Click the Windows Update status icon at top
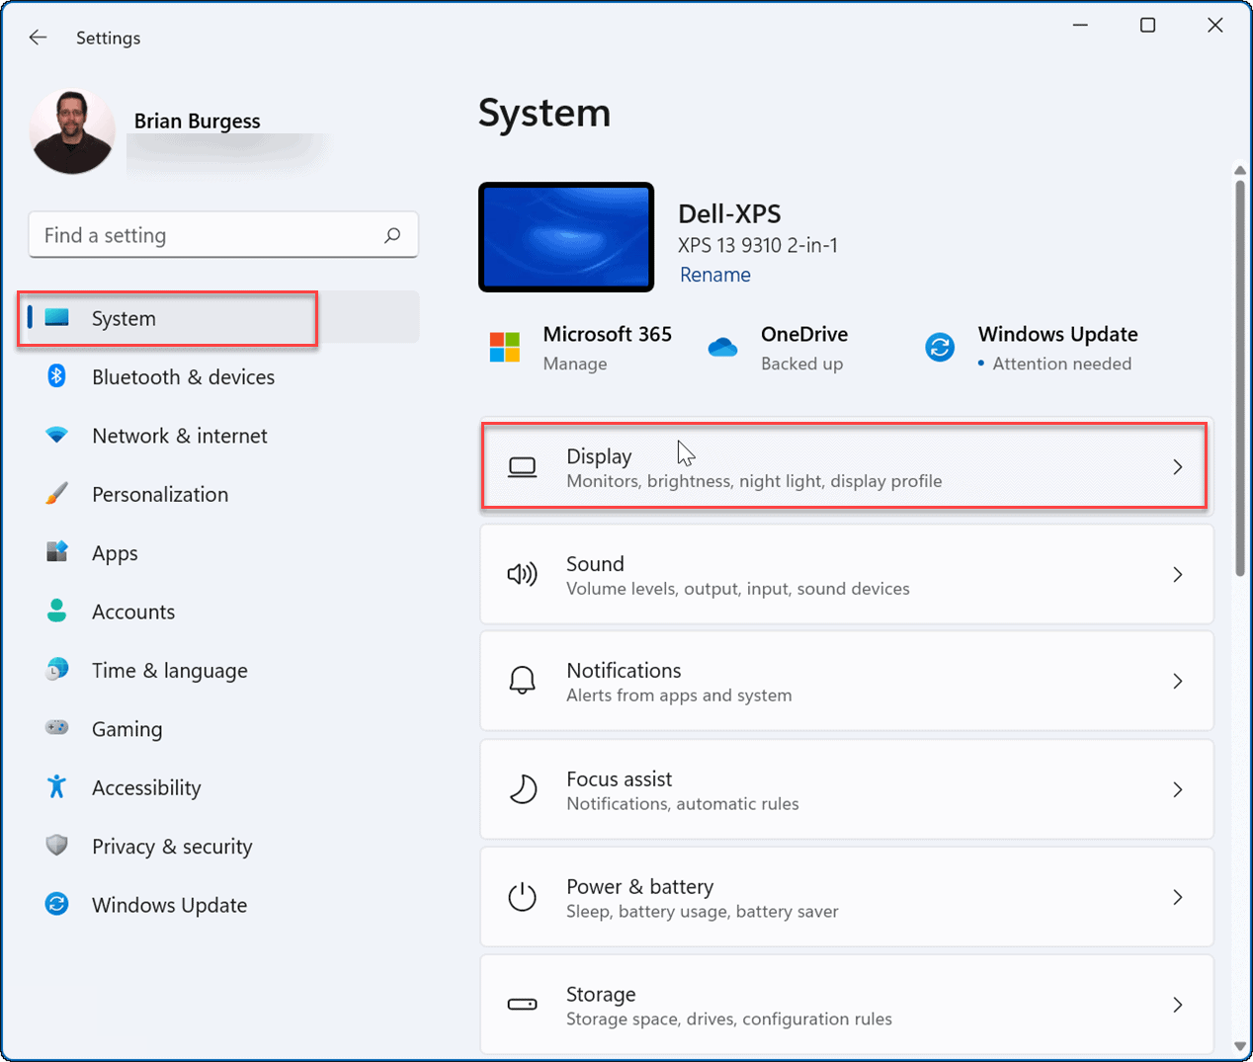Image resolution: width=1253 pixels, height=1062 pixels. (x=940, y=347)
